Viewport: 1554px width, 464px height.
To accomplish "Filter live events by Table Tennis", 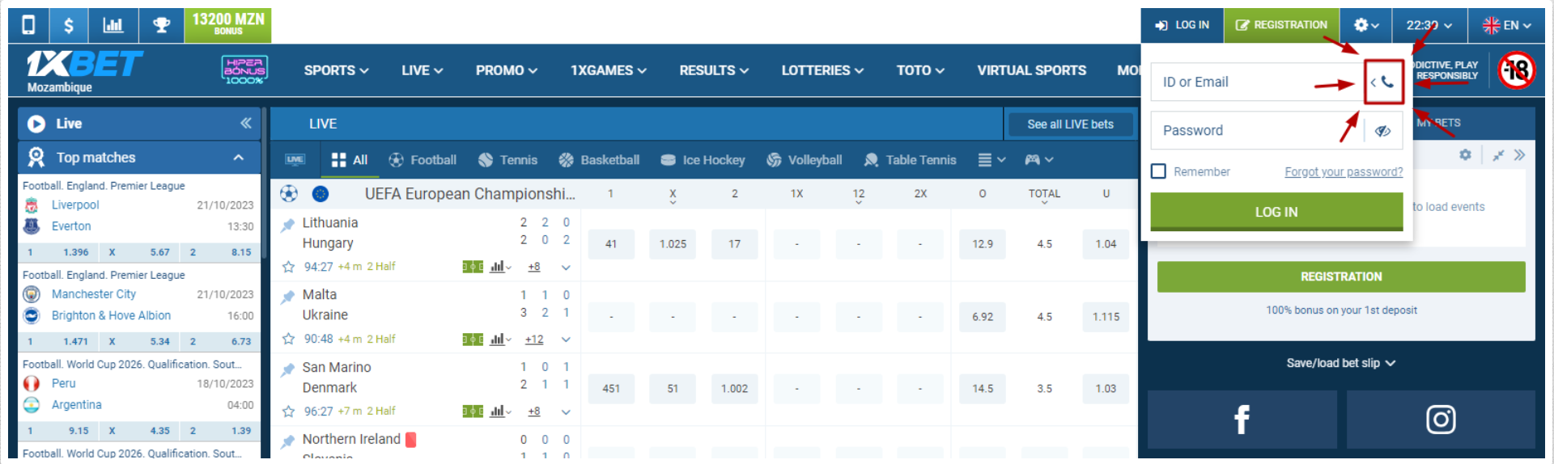I will [x=910, y=160].
